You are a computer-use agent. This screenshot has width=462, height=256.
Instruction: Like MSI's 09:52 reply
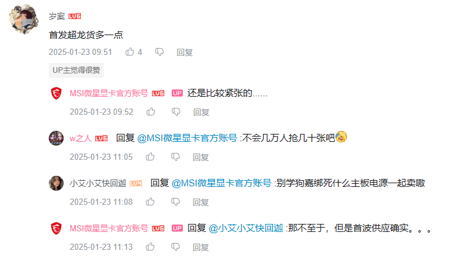(151, 112)
